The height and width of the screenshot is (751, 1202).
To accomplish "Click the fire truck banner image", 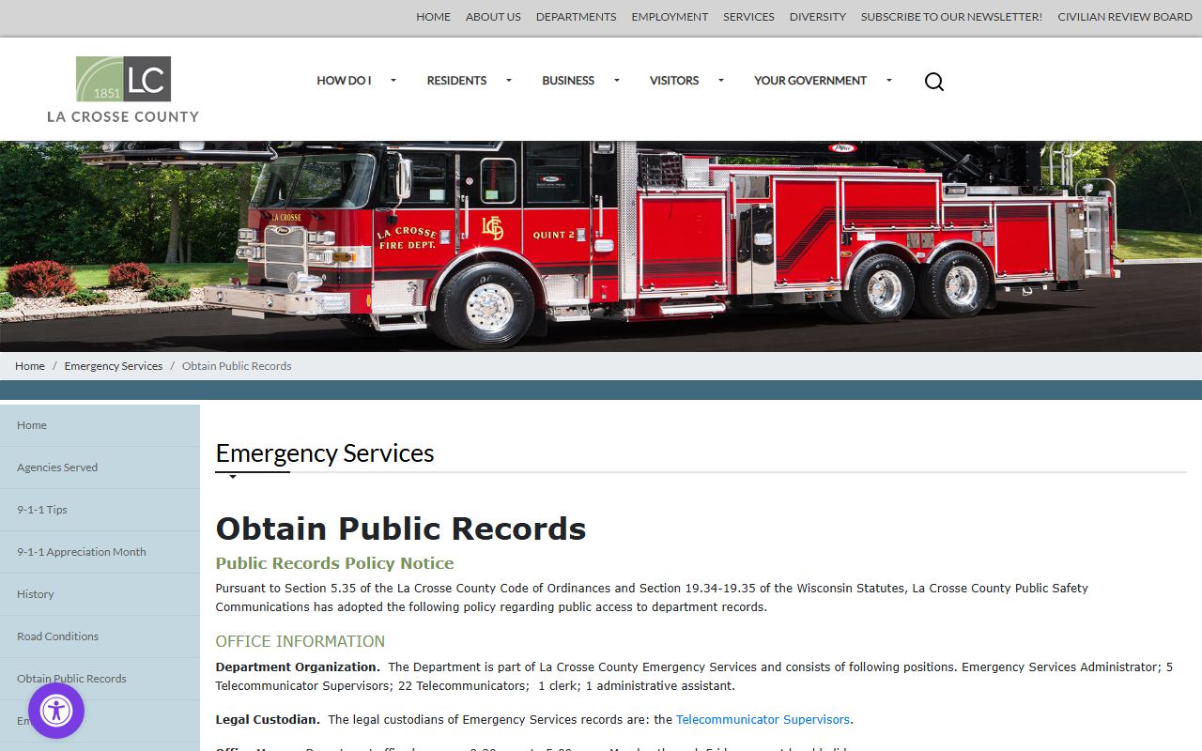I will coord(601,246).
